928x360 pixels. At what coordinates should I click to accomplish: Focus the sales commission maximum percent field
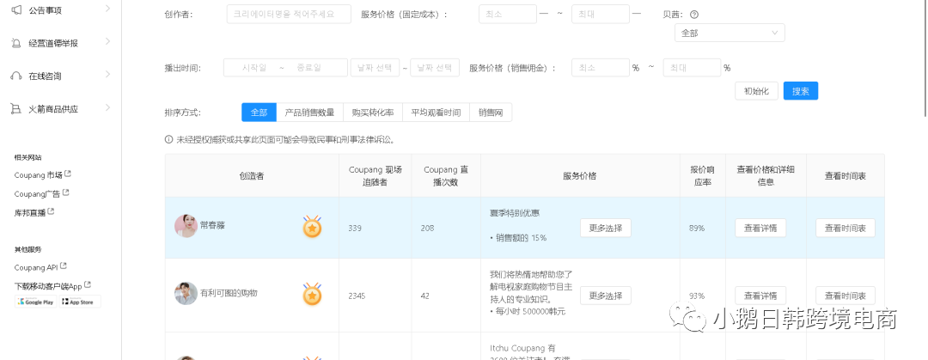tap(692, 68)
